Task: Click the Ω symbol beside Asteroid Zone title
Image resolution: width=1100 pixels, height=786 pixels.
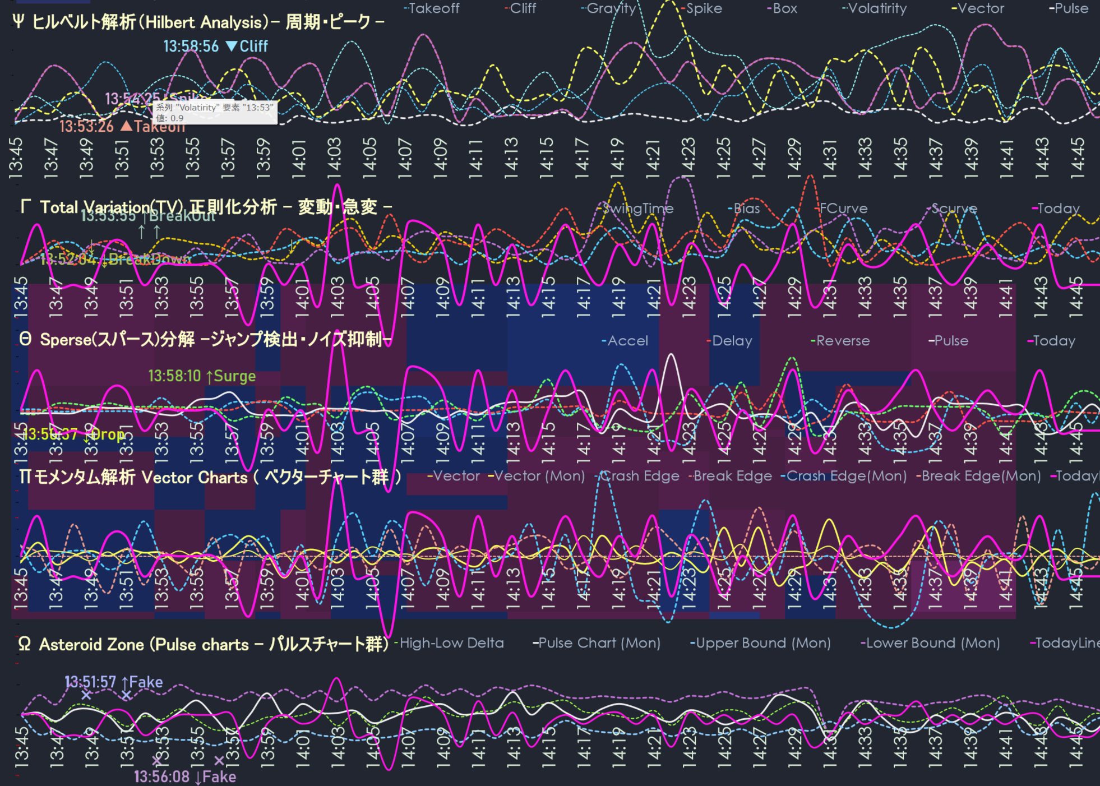Action: click(24, 644)
